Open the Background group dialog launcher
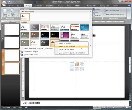Image resolution: width=132 pixels, height=110 pixels. click(x=125, y=18)
